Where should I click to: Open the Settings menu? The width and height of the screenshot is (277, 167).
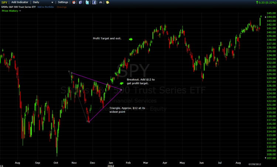[x=63, y=2]
